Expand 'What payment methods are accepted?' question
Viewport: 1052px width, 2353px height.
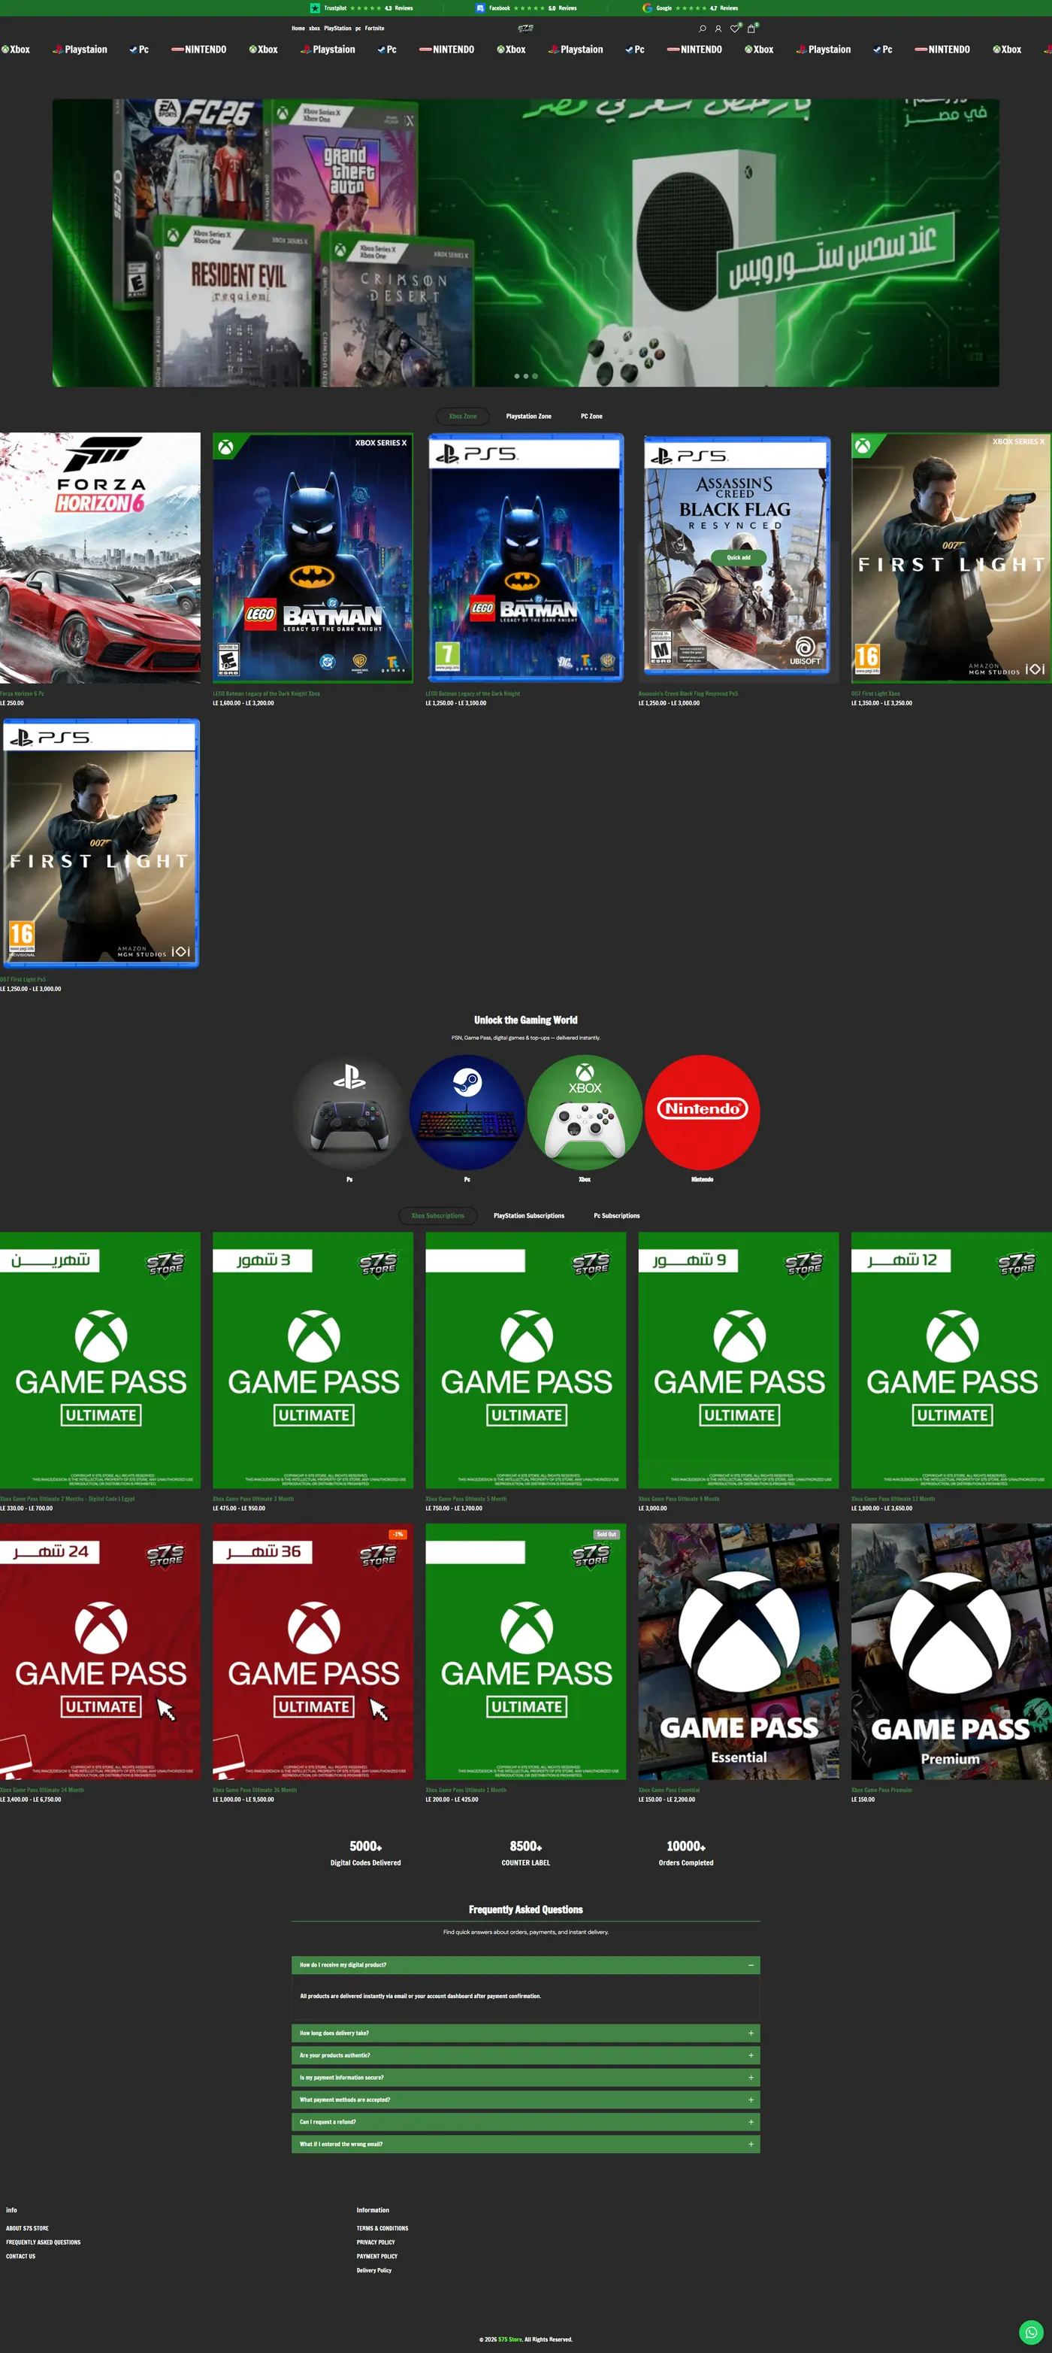(525, 2100)
